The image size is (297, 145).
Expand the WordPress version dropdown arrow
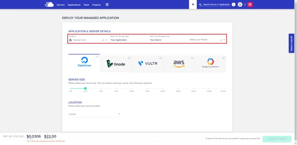pyautogui.click(x=106, y=40)
